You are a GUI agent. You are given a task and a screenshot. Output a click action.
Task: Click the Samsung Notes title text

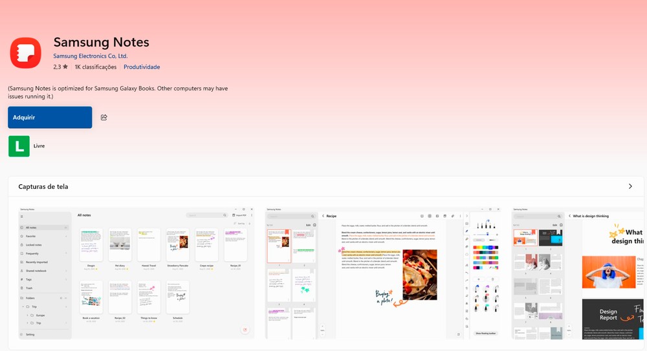pyautogui.click(x=101, y=42)
